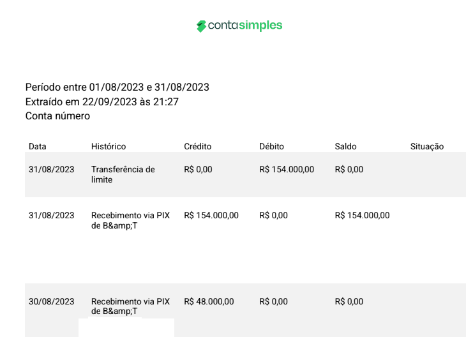Select the 30/08/2023 Recebimento via PIX entry
The height and width of the screenshot is (337, 466).
130,306
